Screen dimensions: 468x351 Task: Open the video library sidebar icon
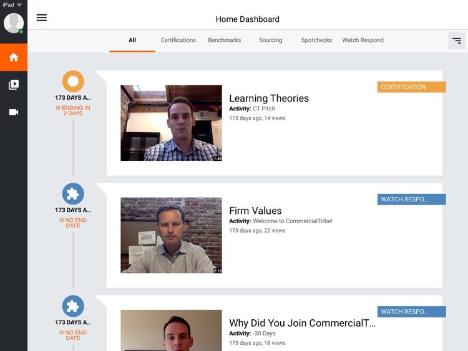tap(14, 85)
